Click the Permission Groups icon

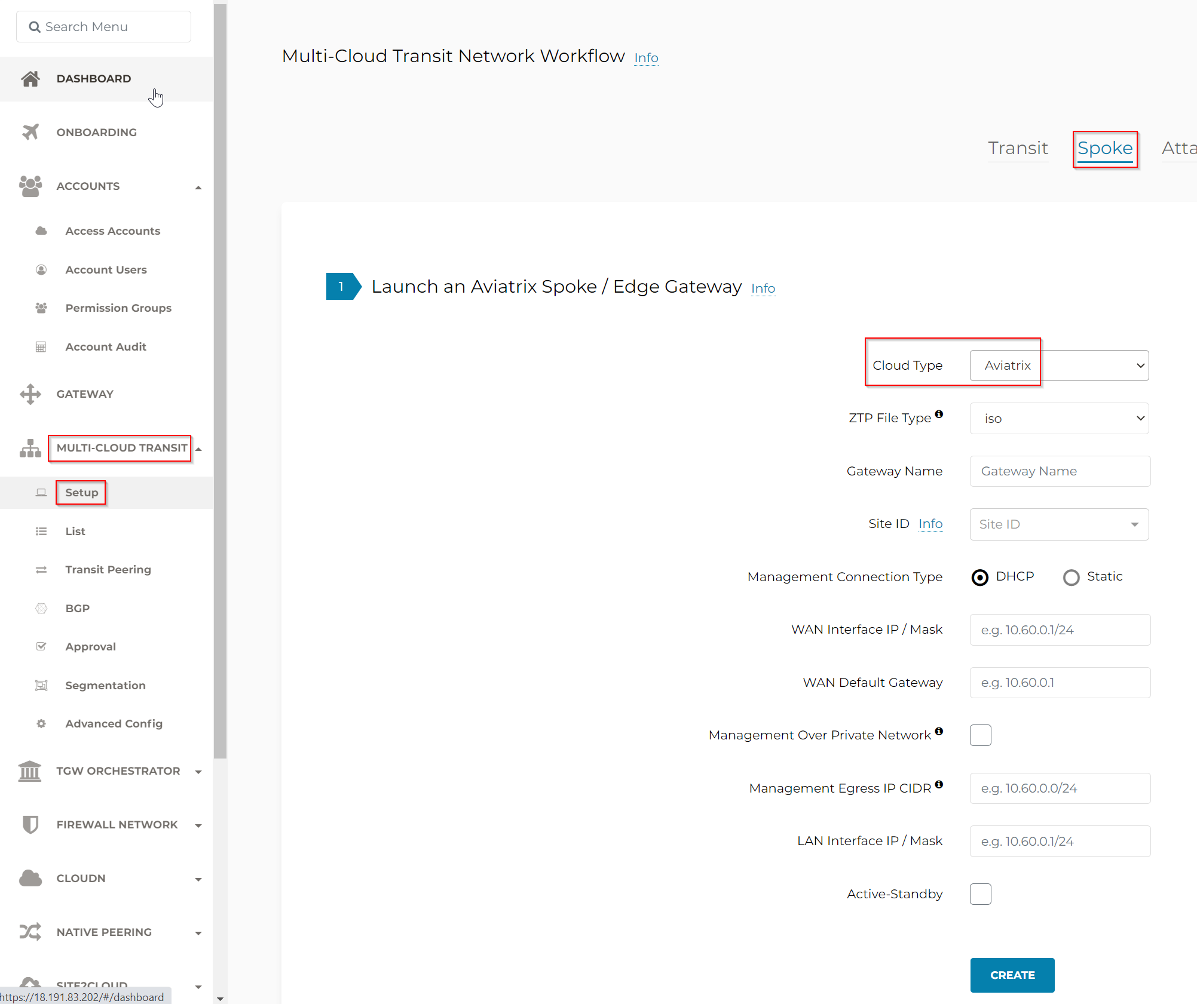41,308
